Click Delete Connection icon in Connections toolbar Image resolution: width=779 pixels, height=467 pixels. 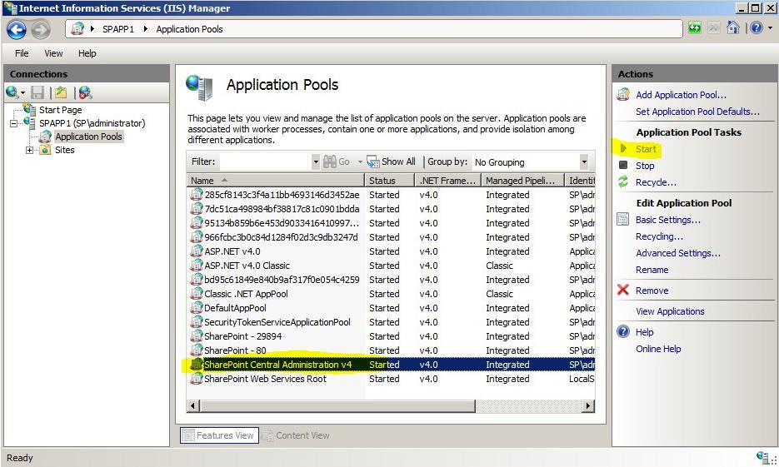(85, 92)
